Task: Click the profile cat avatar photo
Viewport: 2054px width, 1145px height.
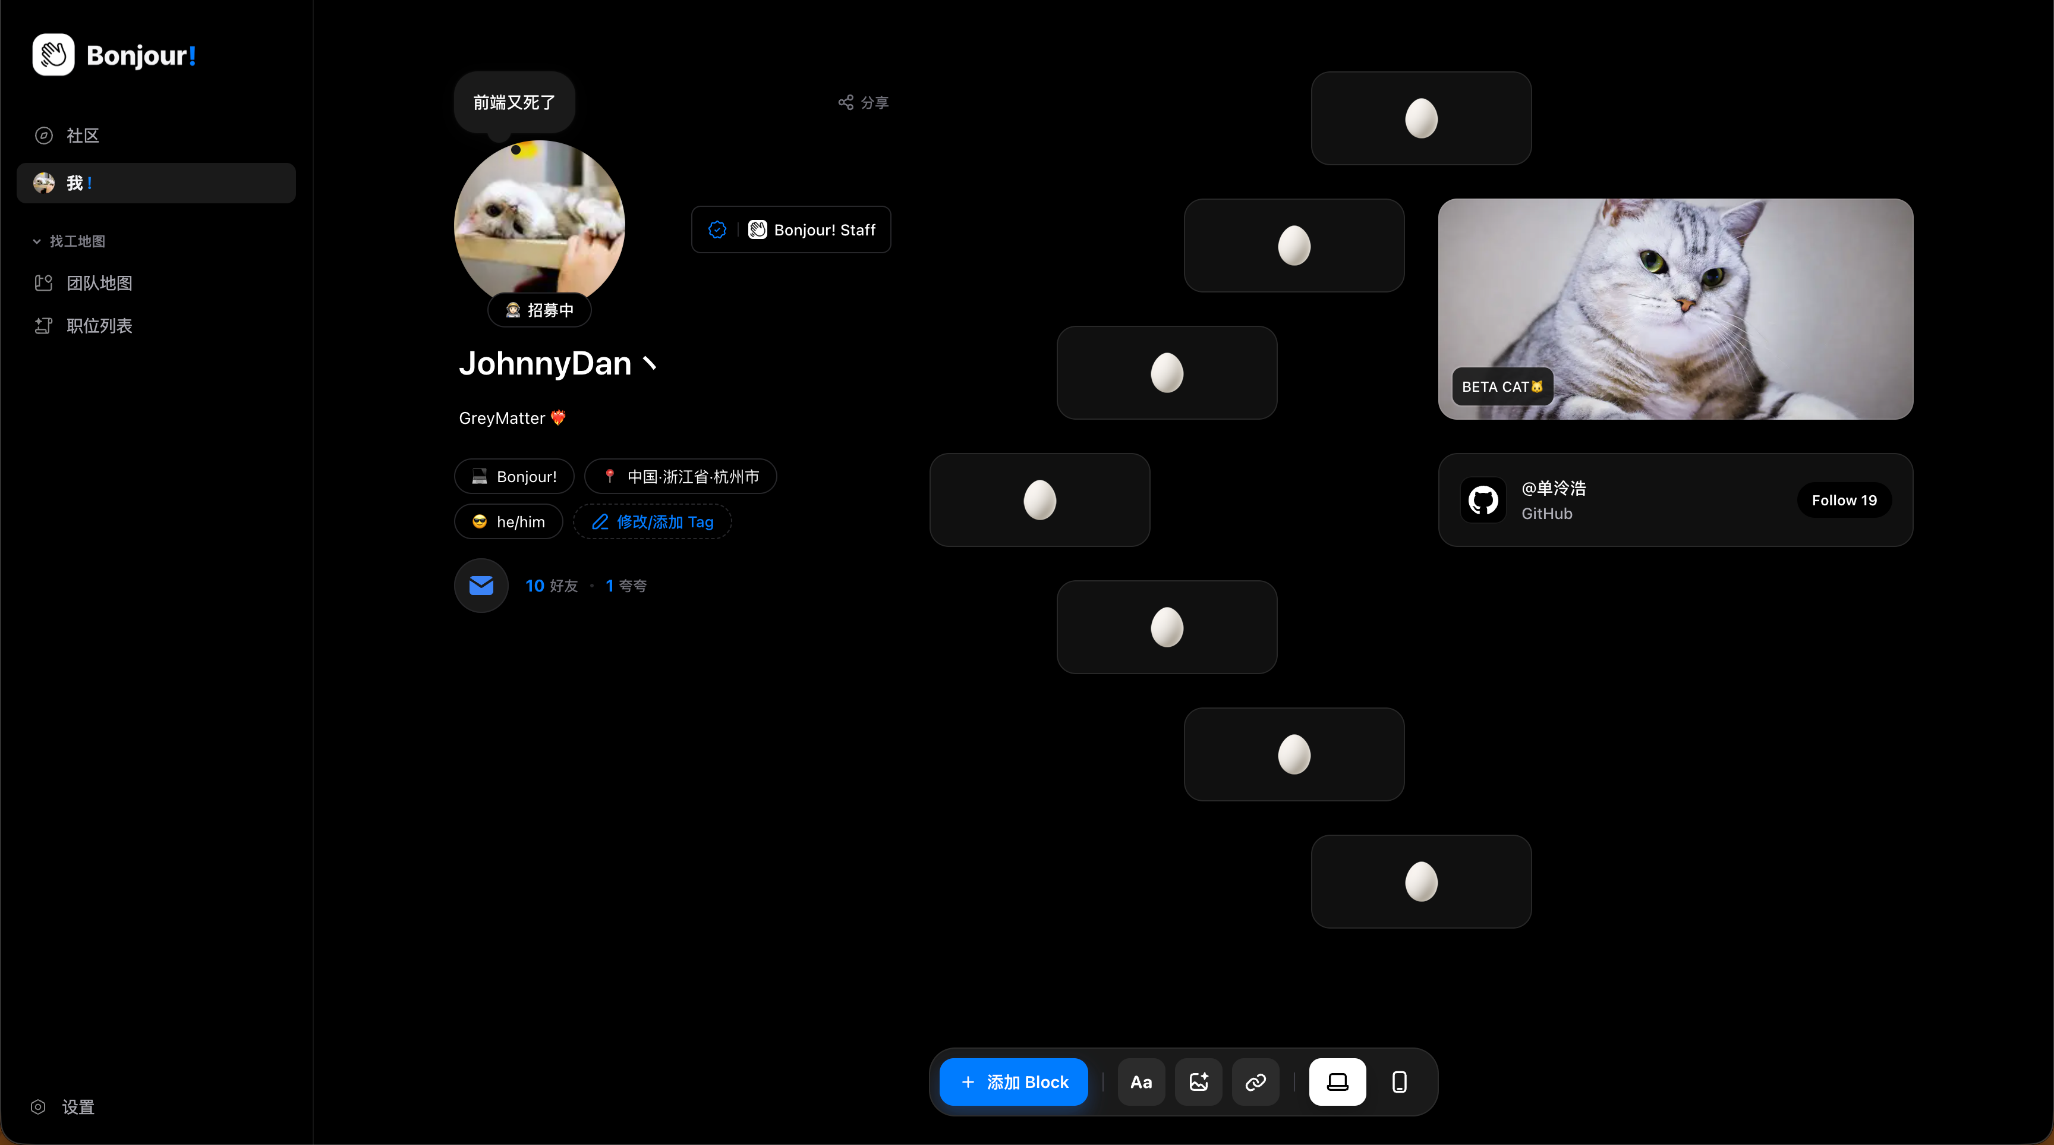Action: coord(540,226)
